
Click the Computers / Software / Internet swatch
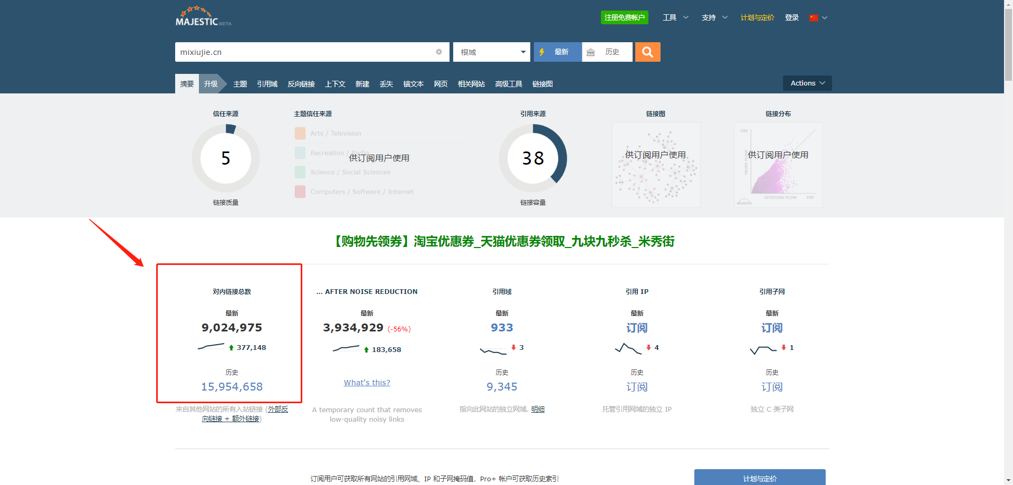[300, 192]
